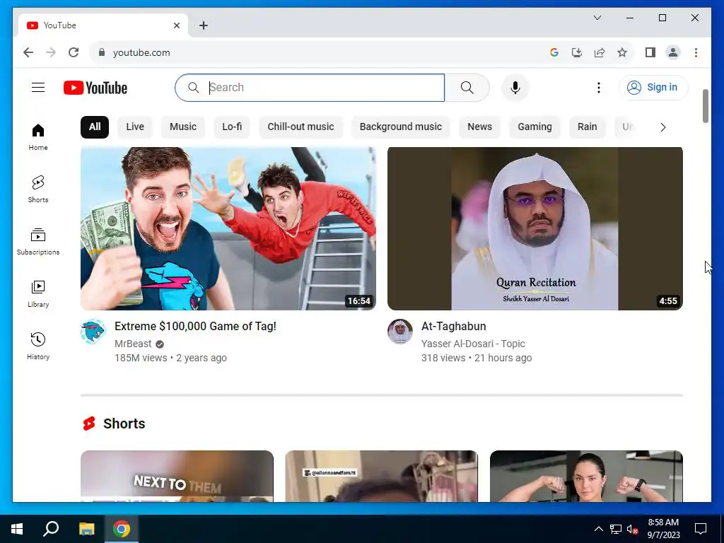Click the MrBeast channel avatar
The image size is (724, 543).
[93, 332]
